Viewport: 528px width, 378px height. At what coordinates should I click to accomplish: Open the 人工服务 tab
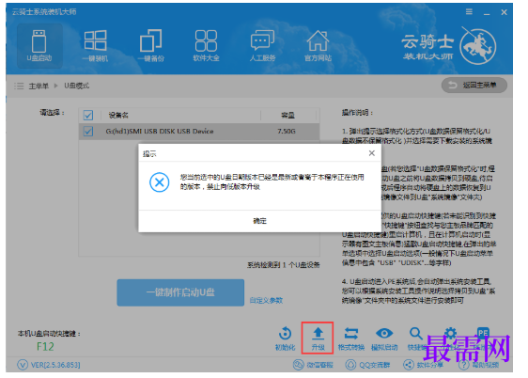point(262,46)
